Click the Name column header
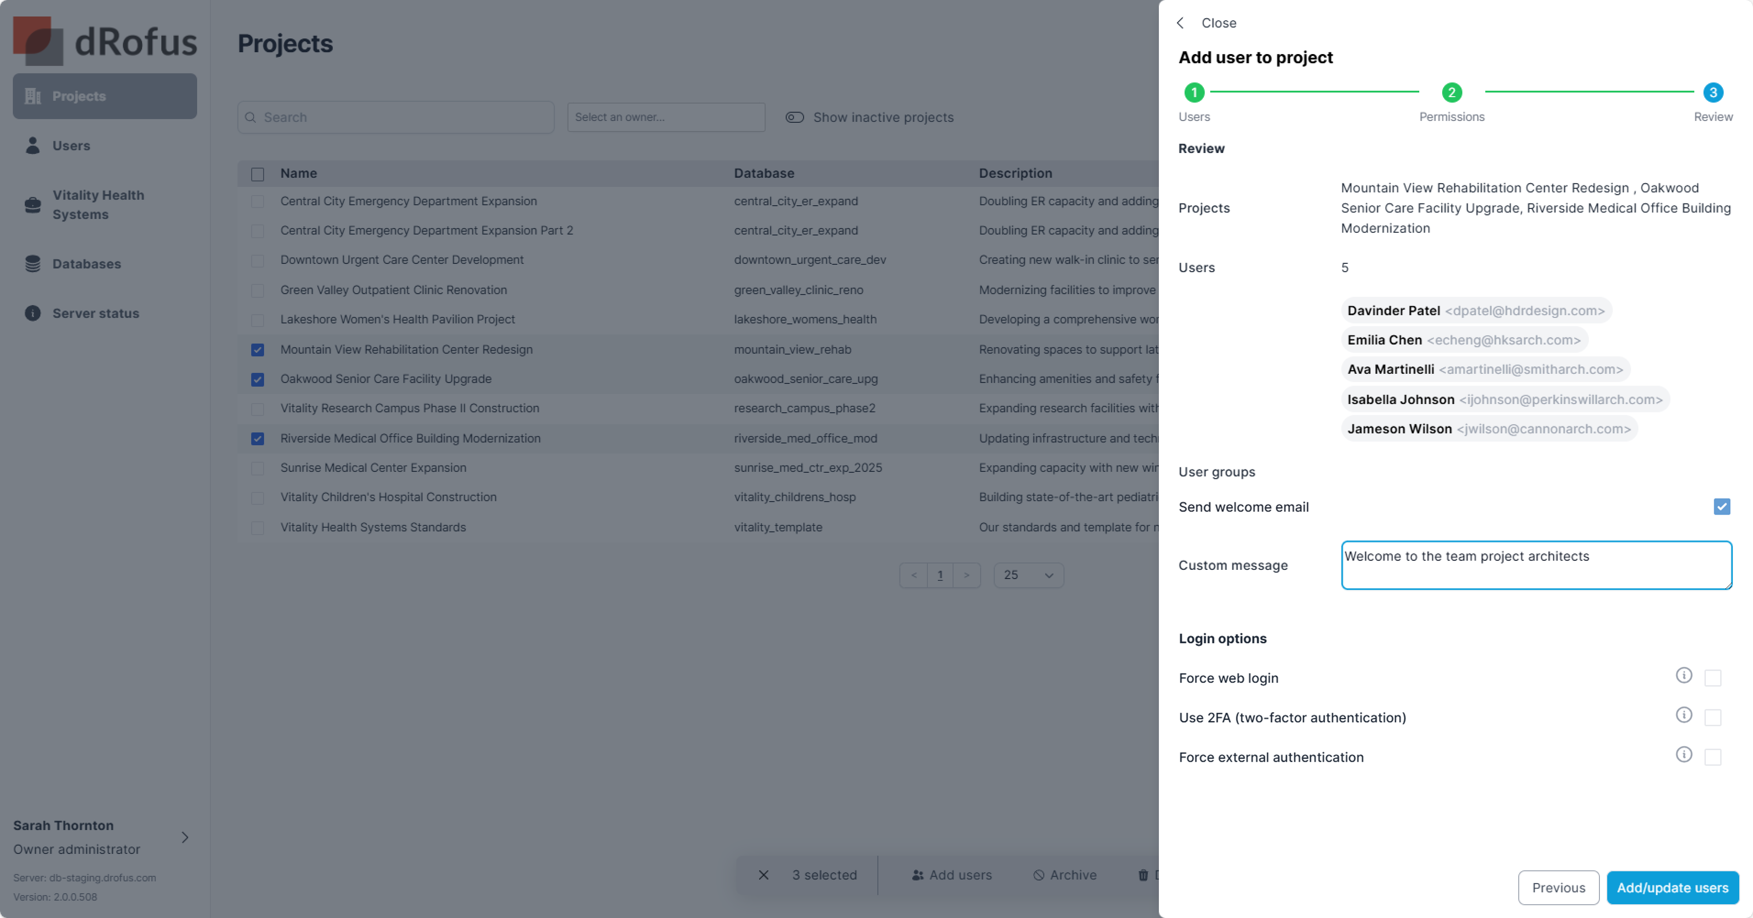This screenshot has width=1753, height=918. (x=299, y=173)
